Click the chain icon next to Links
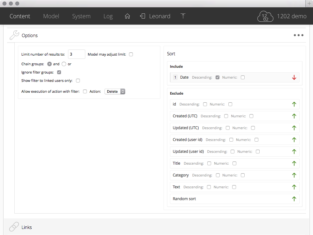This screenshot has width=313, height=235. [14, 227]
